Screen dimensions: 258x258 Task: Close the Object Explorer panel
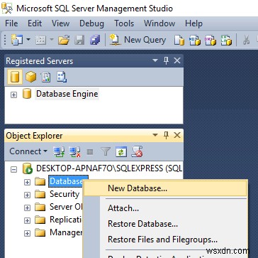coord(177,135)
